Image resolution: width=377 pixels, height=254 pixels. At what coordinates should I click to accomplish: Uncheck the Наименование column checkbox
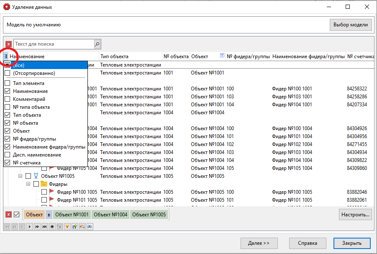coord(7,91)
